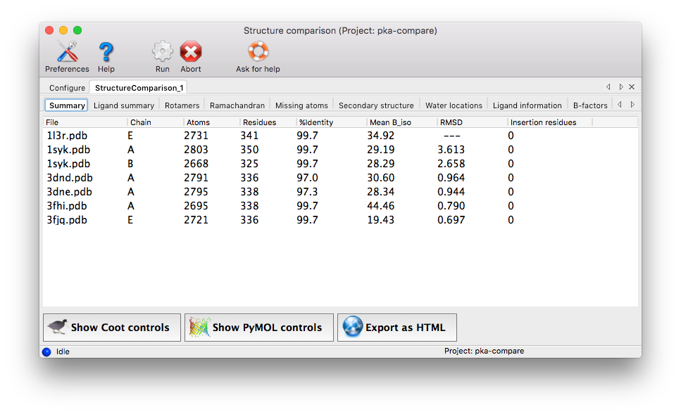Screen dimensions: 681x414
Task: Close the StructureComparison_1 tab with X
Action: click(632, 87)
